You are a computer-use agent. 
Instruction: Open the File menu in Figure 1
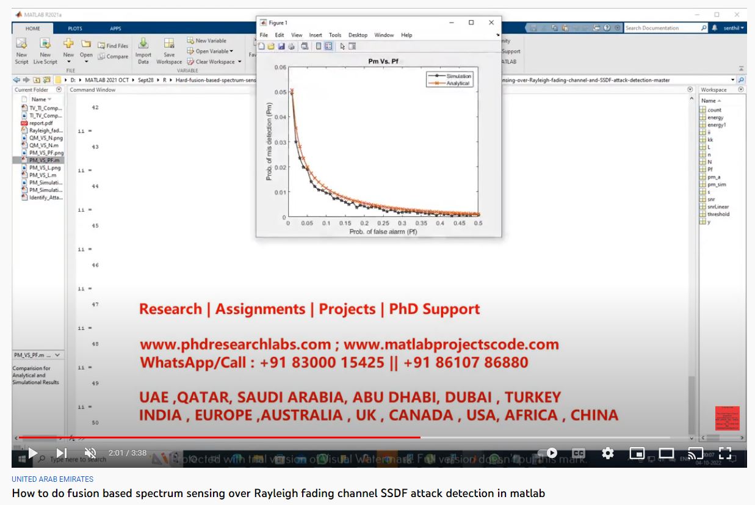264,35
